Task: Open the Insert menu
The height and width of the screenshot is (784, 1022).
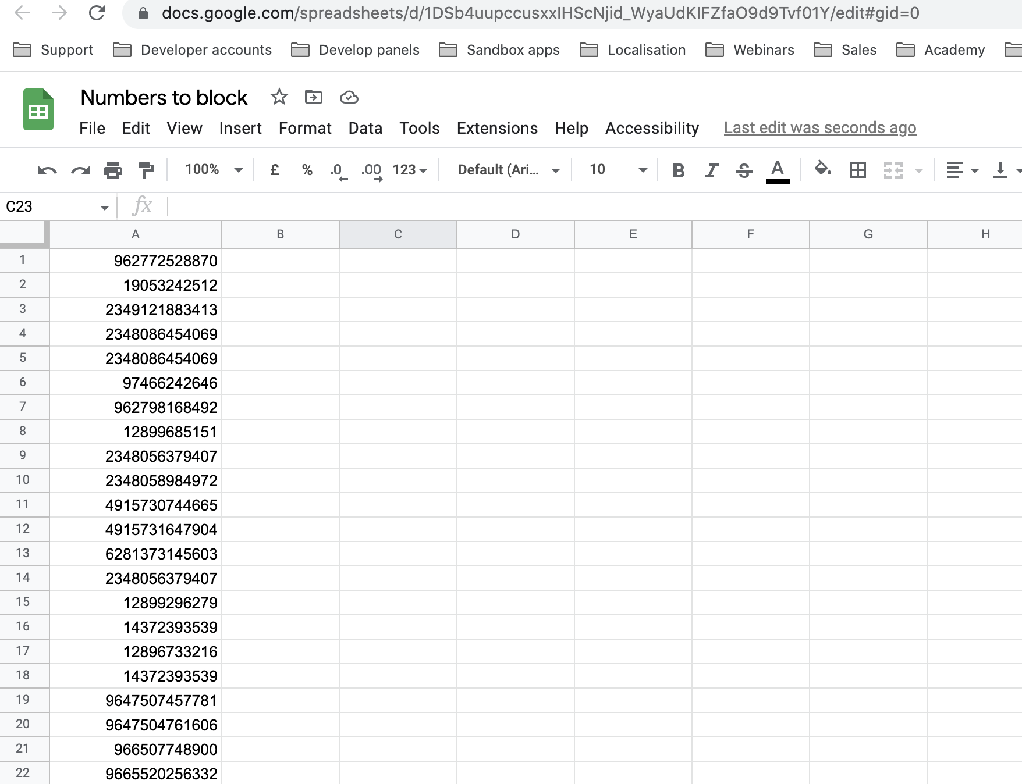Action: click(x=240, y=128)
